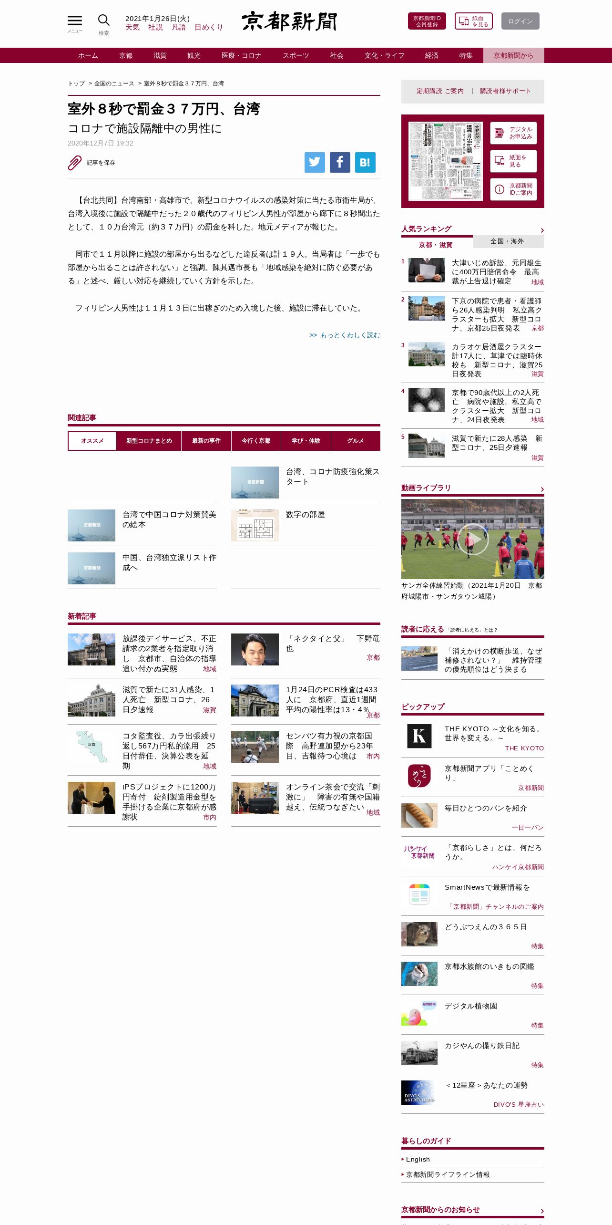Go to ホーム in navigation bar
The width and height of the screenshot is (612, 1225).
pyautogui.click(x=88, y=55)
